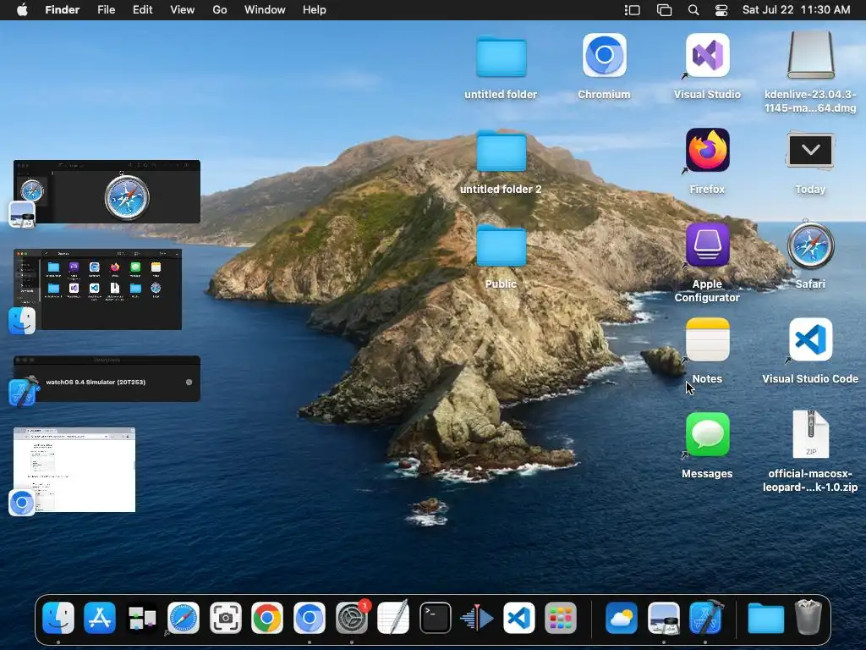This screenshot has height=650, width=866.
Task: Select the Apple Configurator desktop alias
Action: [707, 262]
